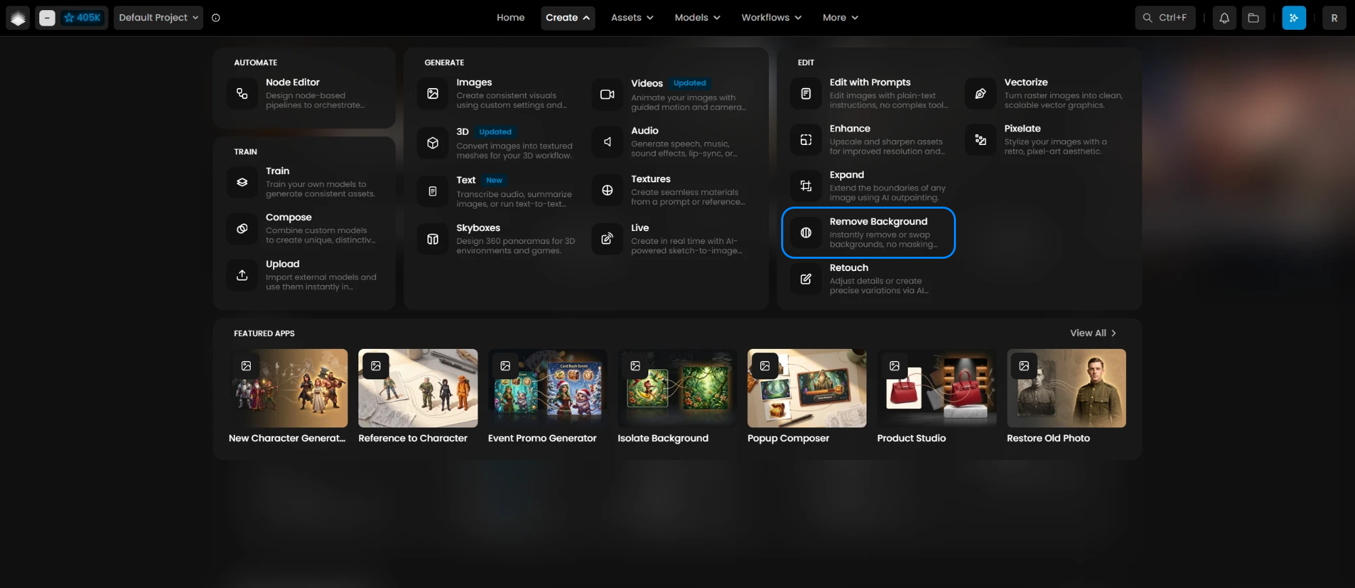Click the Textures sphere icon
1355x588 pixels.
(607, 190)
